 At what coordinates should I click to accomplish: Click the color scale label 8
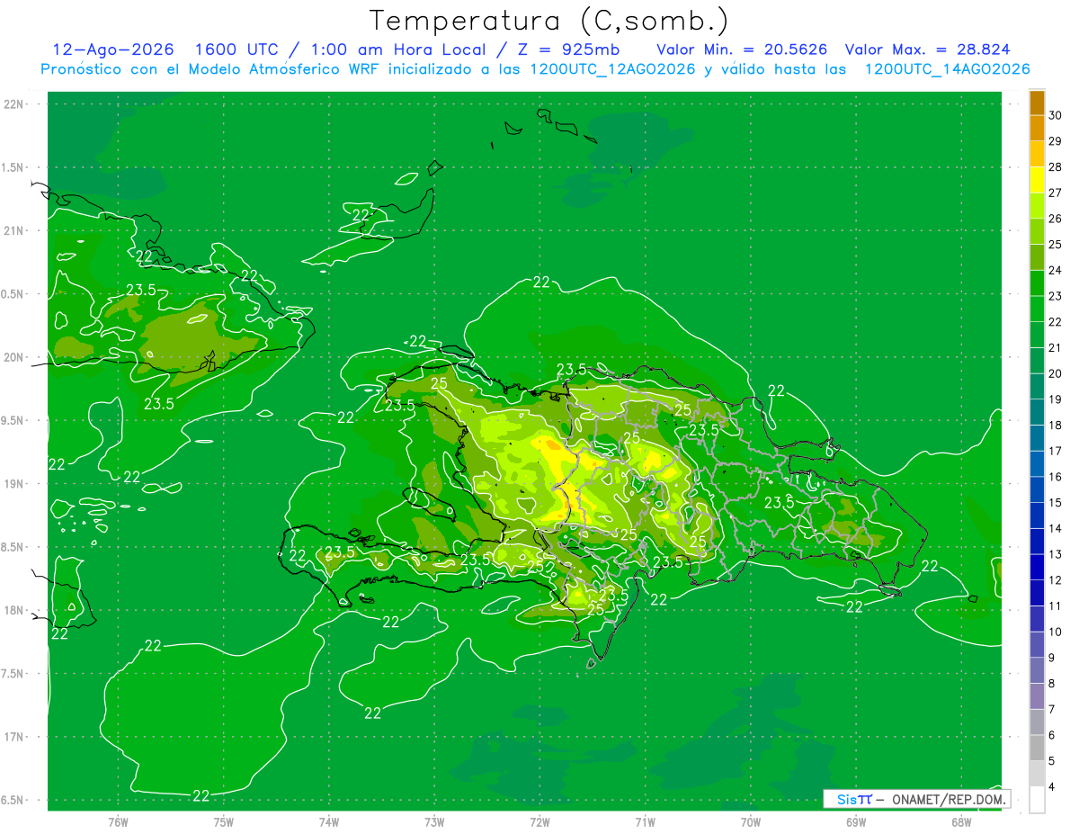pyautogui.click(x=1052, y=684)
